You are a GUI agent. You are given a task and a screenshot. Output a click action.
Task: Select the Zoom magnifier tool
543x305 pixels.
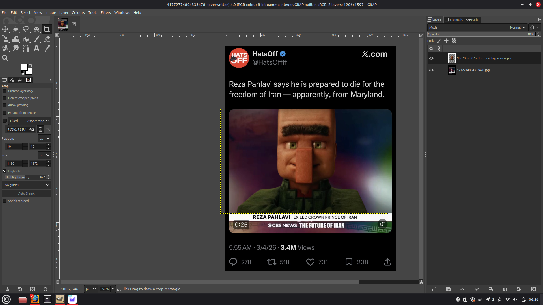pyautogui.click(x=5, y=58)
